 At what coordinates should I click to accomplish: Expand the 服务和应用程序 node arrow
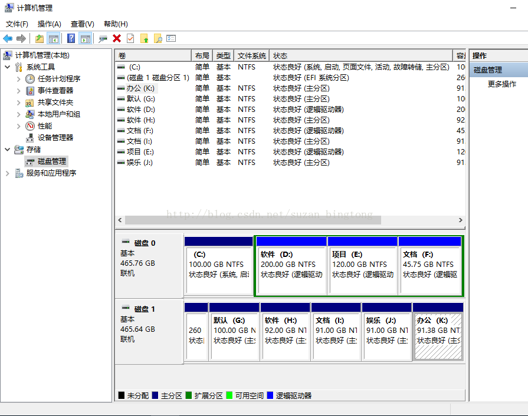point(8,173)
